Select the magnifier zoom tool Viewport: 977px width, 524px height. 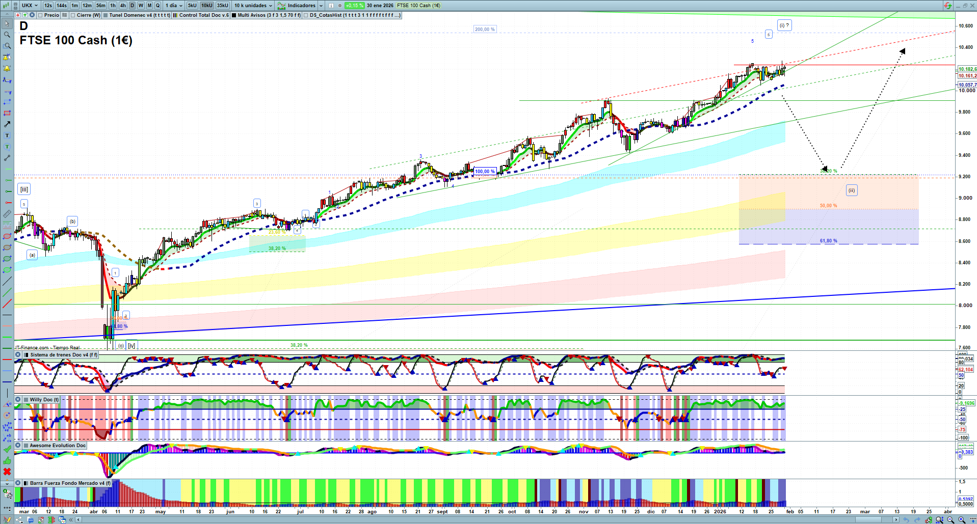point(7,35)
